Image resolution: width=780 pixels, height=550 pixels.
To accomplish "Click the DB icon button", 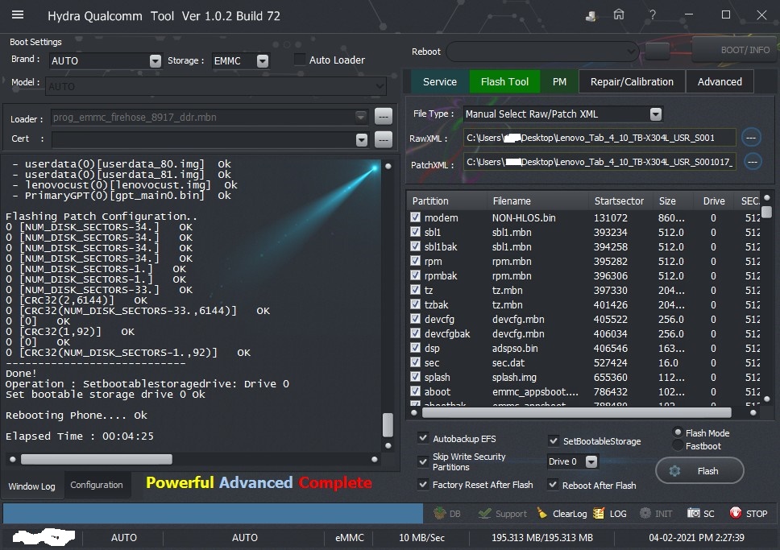I will pyautogui.click(x=446, y=513).
